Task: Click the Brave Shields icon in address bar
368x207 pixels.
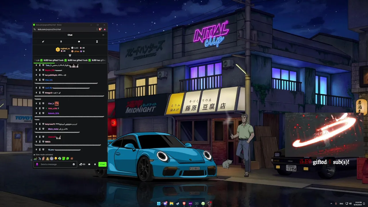Action: [x=100, y=29]
